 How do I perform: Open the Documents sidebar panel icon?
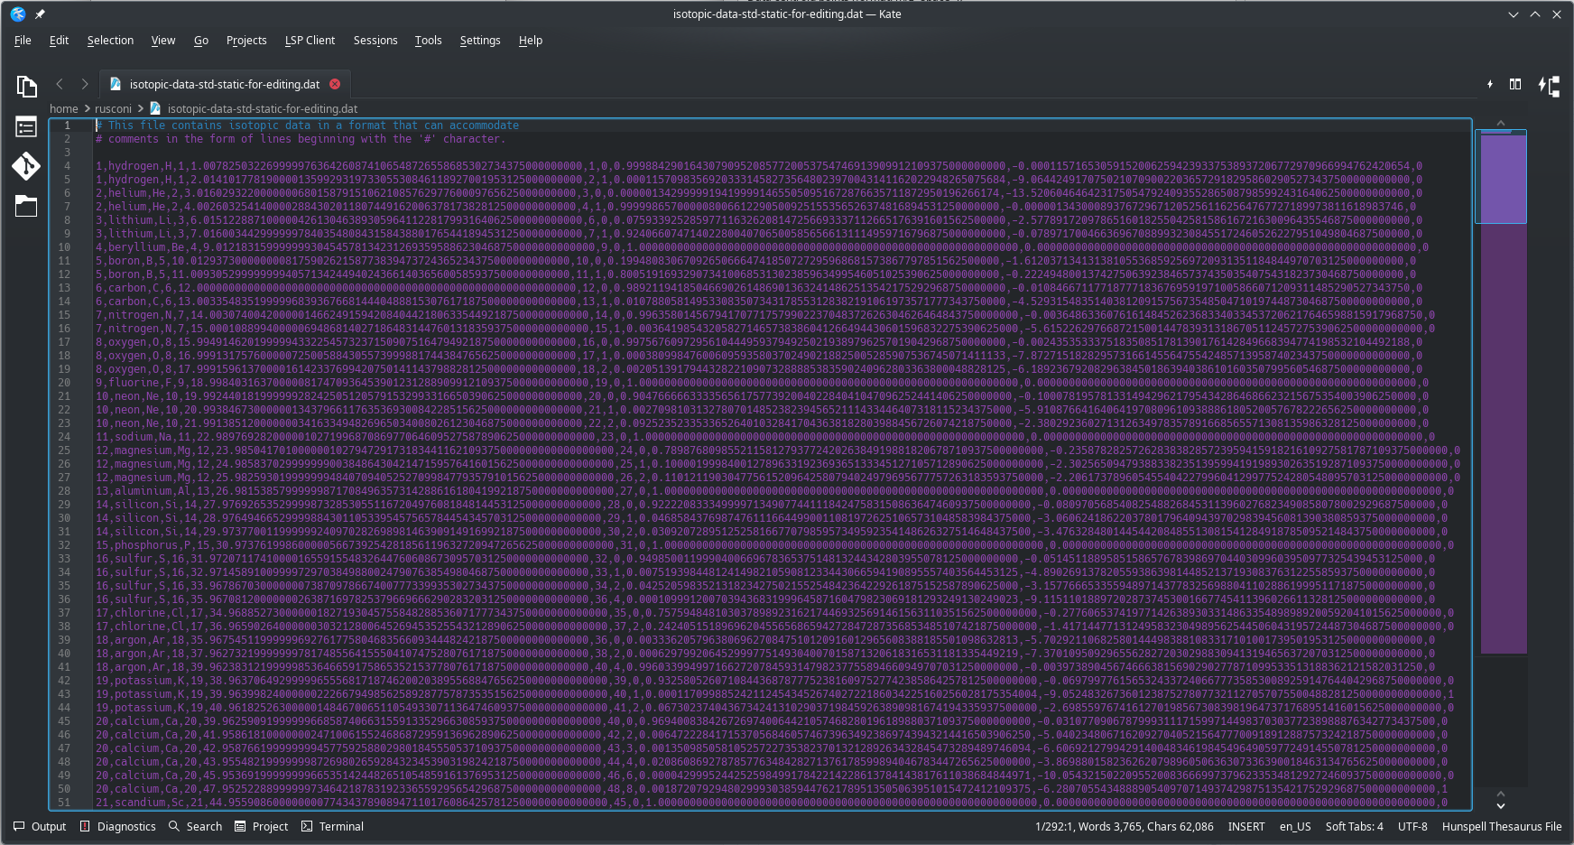point(26,87)
